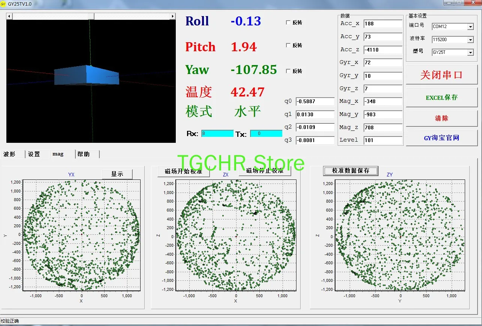
Task: Click the 关闭串口 button
Action: click(x=442, y=75)
